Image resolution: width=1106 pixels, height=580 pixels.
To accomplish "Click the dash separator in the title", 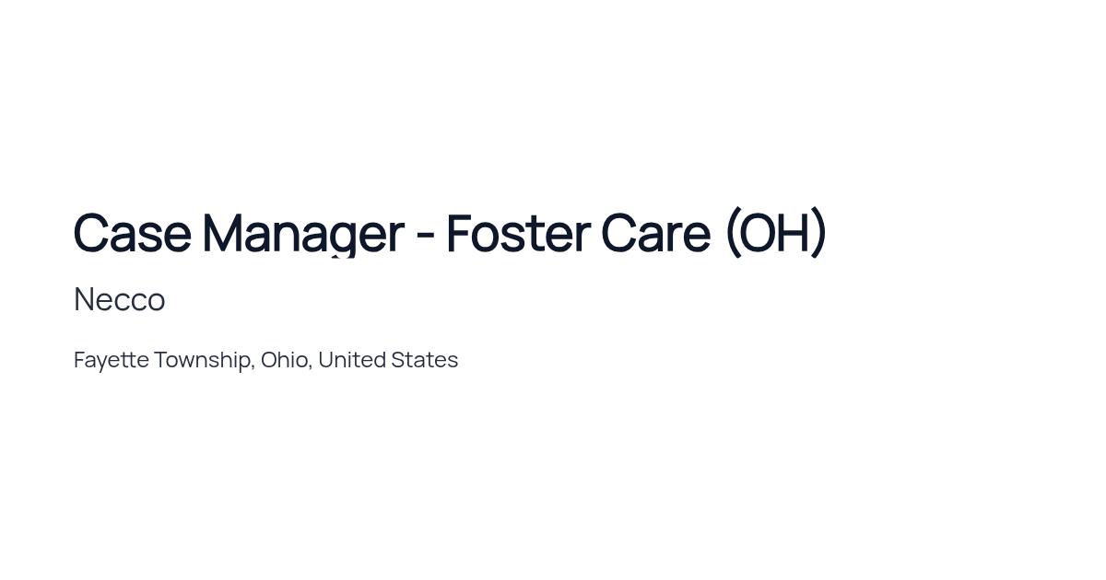I will coord(425,237).
